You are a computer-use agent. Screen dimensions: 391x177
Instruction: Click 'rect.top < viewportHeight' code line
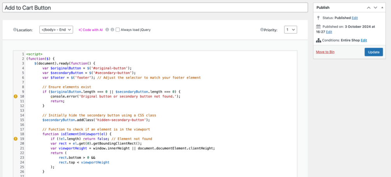tap(84, 162)
